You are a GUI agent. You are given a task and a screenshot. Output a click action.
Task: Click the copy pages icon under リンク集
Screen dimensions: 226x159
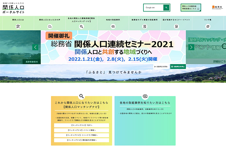tap(208, 26)
